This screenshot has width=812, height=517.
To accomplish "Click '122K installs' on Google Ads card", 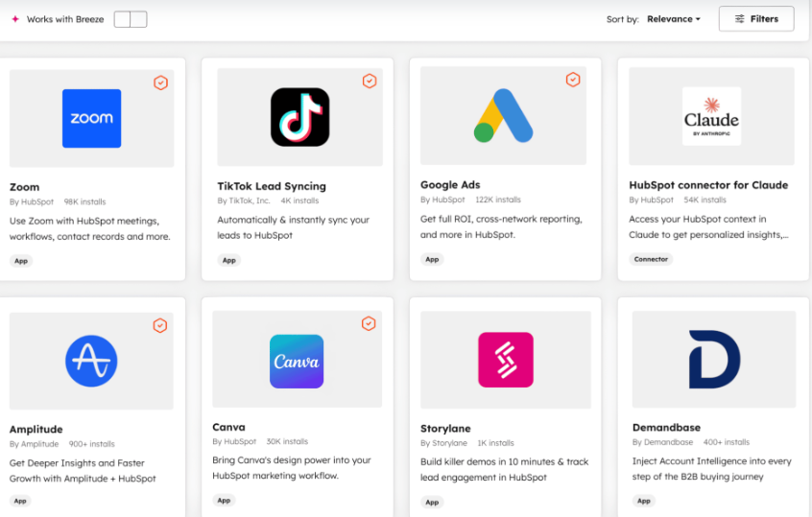I will pyautogui.click(x=498, y=200).
